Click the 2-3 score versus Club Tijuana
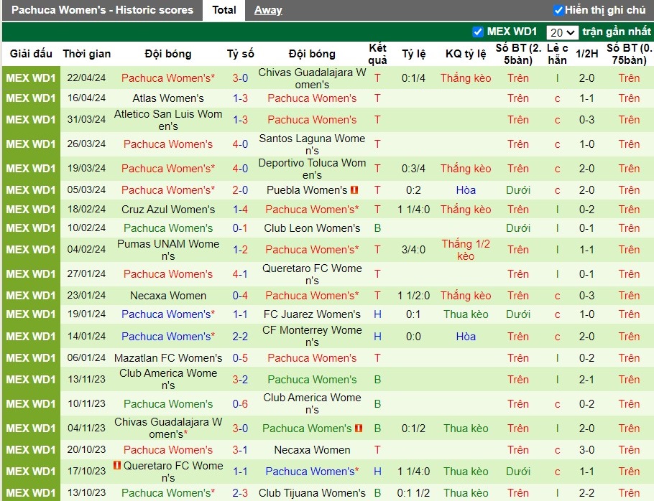Image resolution: width=654 pixels, height=501 pixels. point(240,493)
